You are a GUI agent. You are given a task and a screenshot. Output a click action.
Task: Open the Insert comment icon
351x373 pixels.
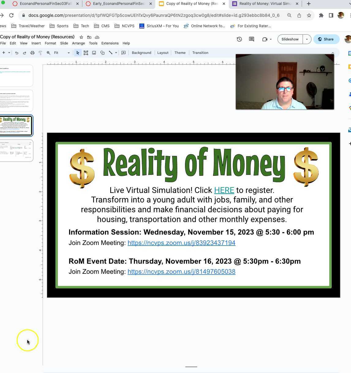click(123, 53)
